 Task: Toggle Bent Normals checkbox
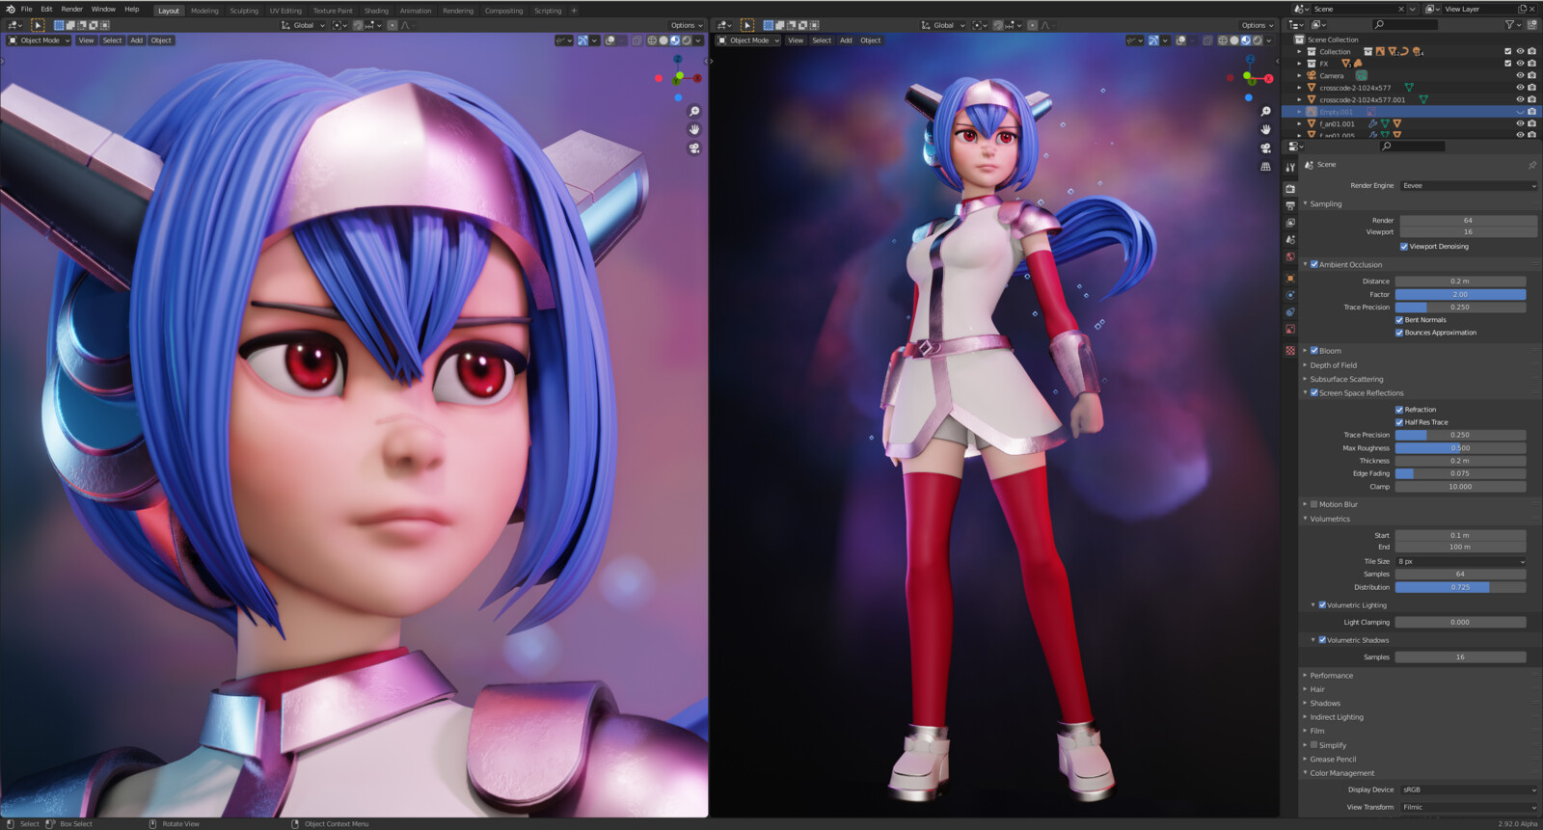[1399, 320]
